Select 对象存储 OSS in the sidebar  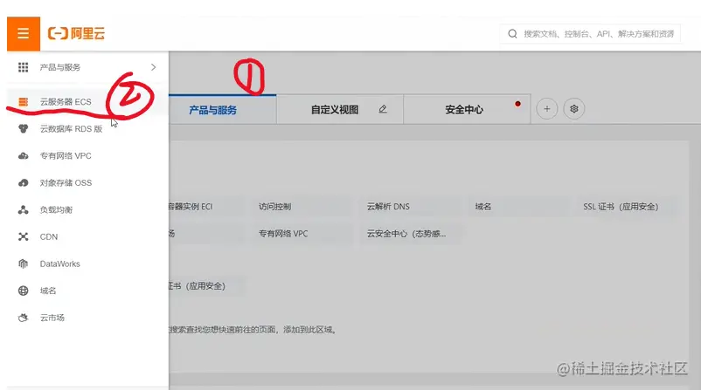[87, 183]
